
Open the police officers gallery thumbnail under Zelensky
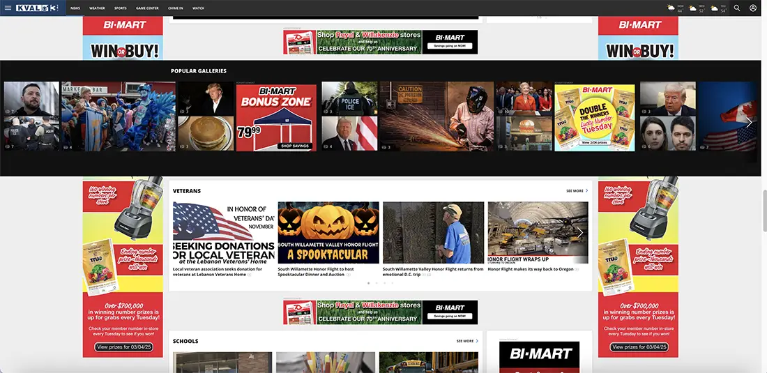click(x=31, y=134)
